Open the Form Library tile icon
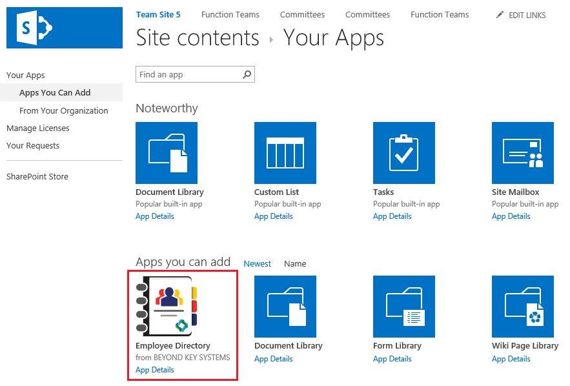The image size is (570, 386). (404, 307)
